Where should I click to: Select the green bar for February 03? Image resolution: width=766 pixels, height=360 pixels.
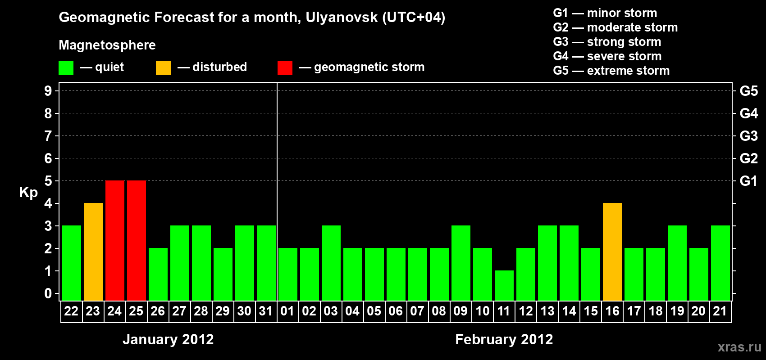pyautogui.click(x=331, y=263)
